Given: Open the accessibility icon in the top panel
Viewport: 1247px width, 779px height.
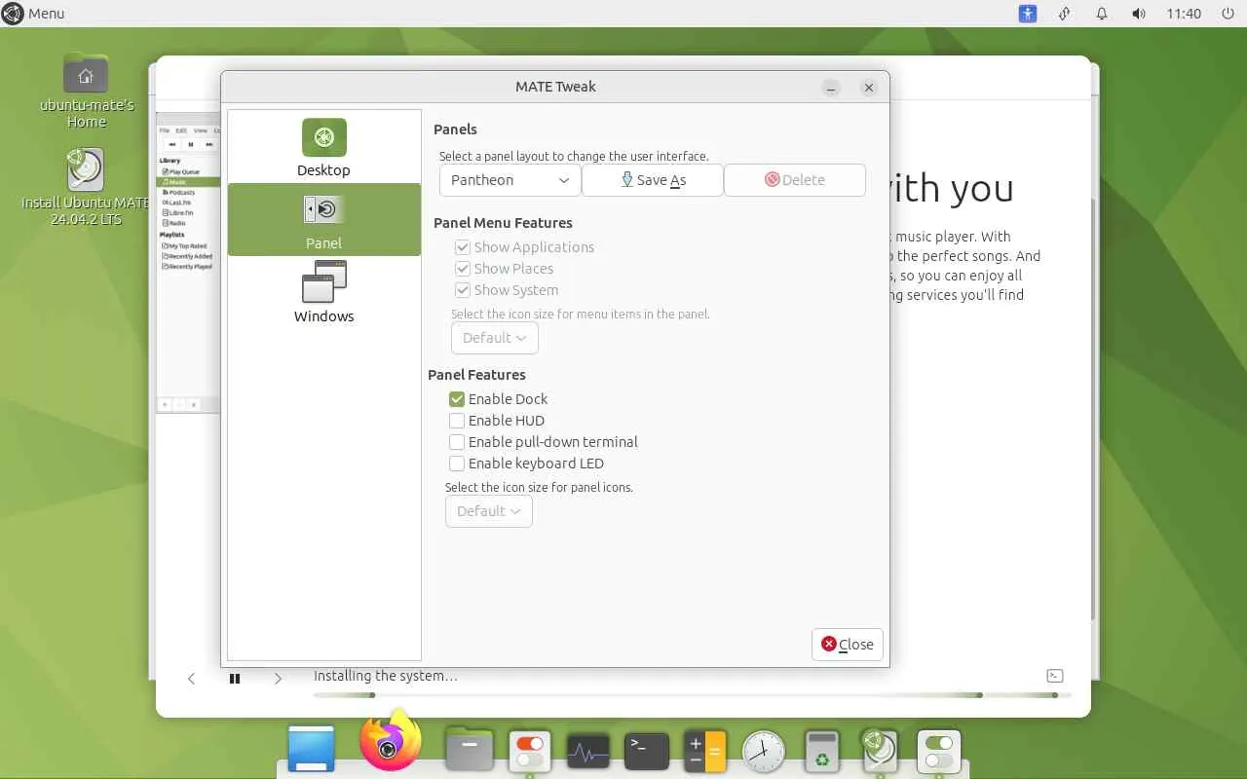Looking at the screenshot, I should [x=1028, y=14].
